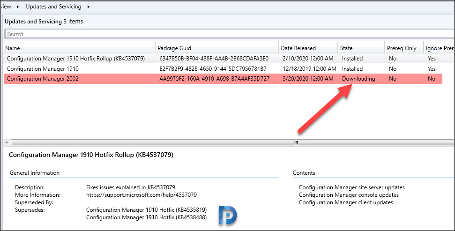Click the 12/18/2019 12:00 AM date cell
Viewport: 455px width, 231px height.
[x=309, y=69]
